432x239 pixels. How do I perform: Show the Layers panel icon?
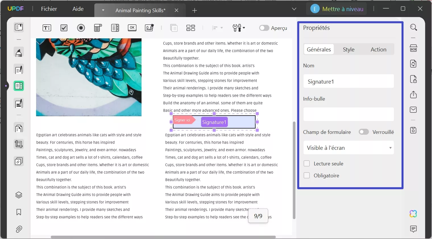[19, 195]
